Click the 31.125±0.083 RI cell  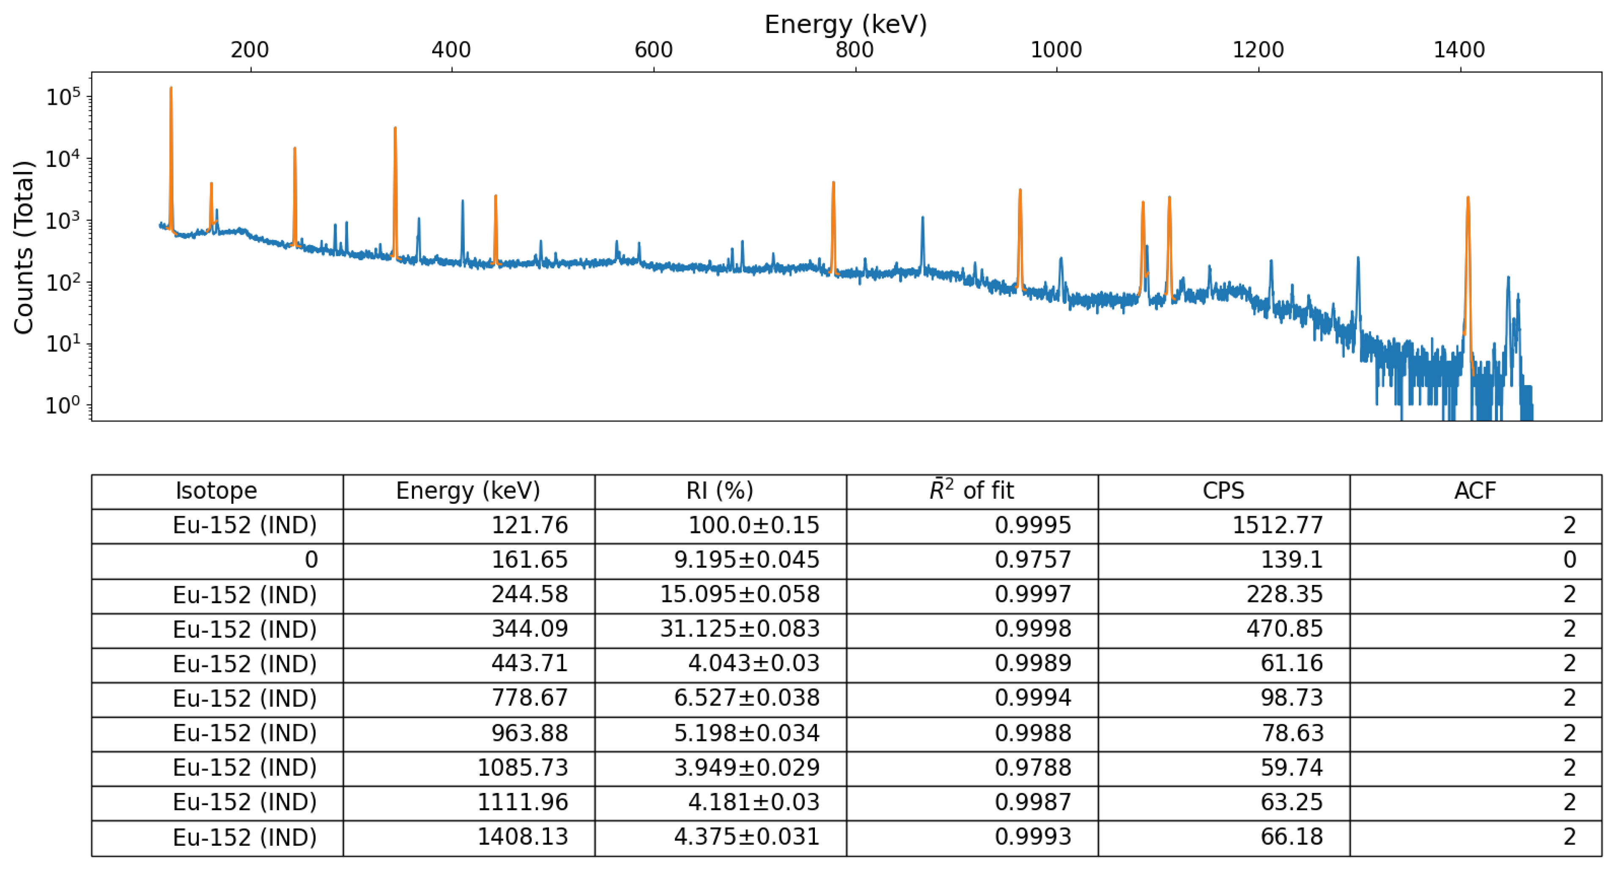739,629
